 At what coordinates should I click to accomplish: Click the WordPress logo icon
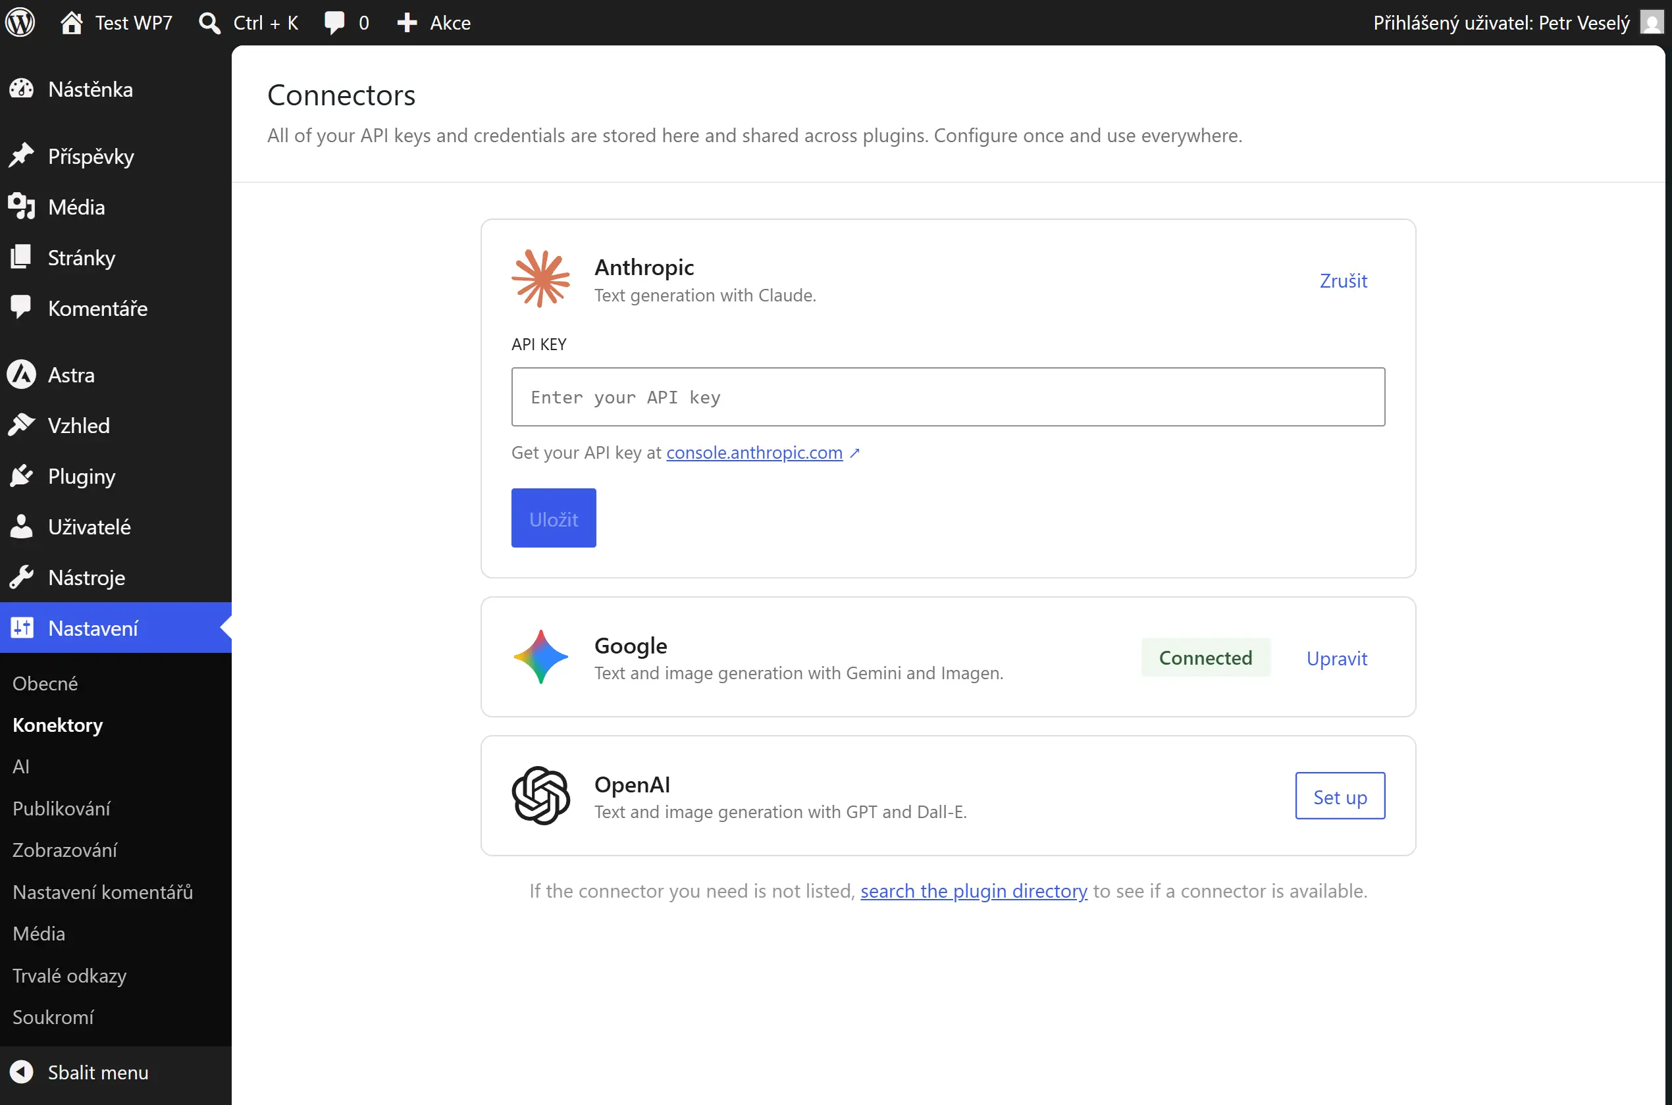(20, 22)
